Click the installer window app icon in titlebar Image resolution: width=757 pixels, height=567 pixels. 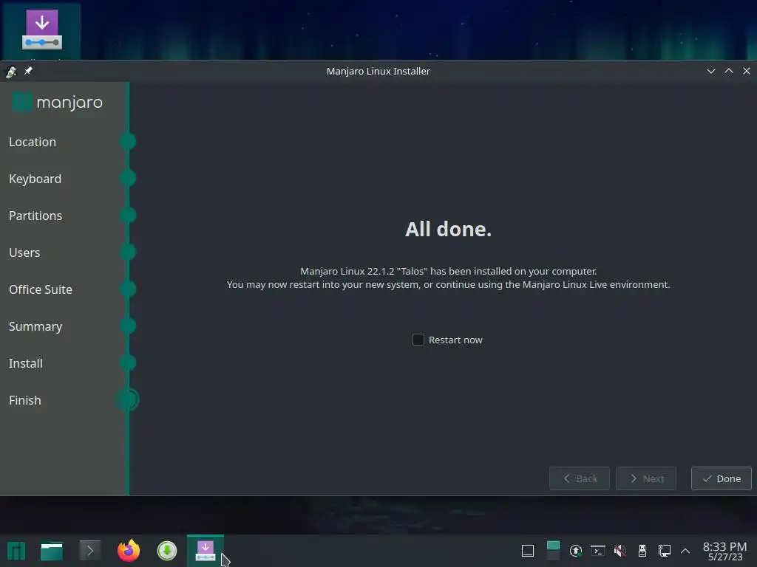pyautogui.click(x=11, y=72)
